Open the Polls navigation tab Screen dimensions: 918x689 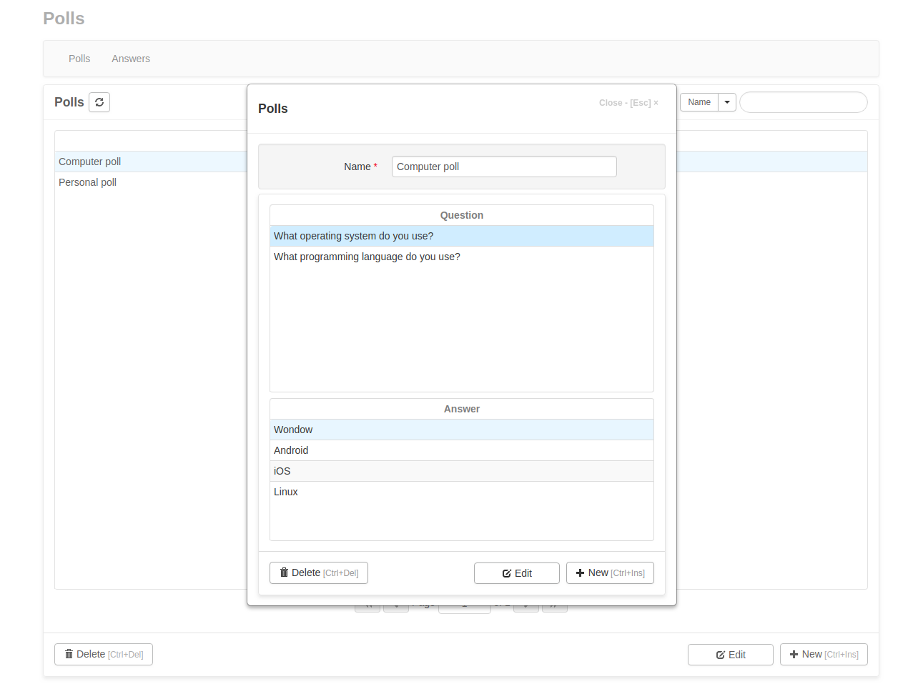[79, 59]
